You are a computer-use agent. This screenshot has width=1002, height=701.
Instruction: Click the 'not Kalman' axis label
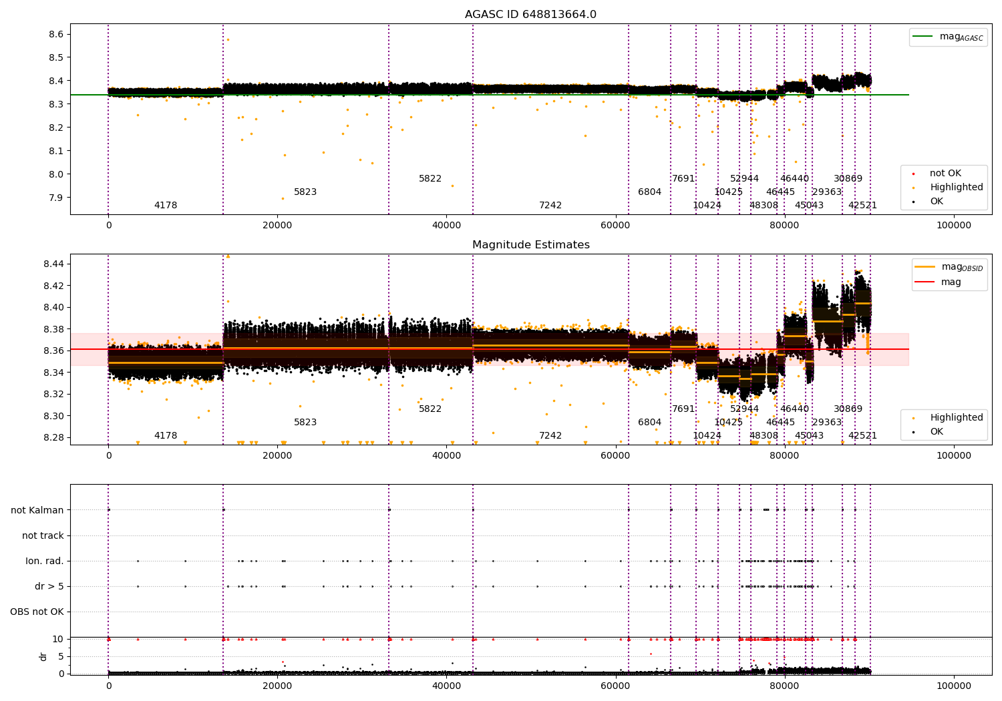pyautogui.click(x=37, y=510)
